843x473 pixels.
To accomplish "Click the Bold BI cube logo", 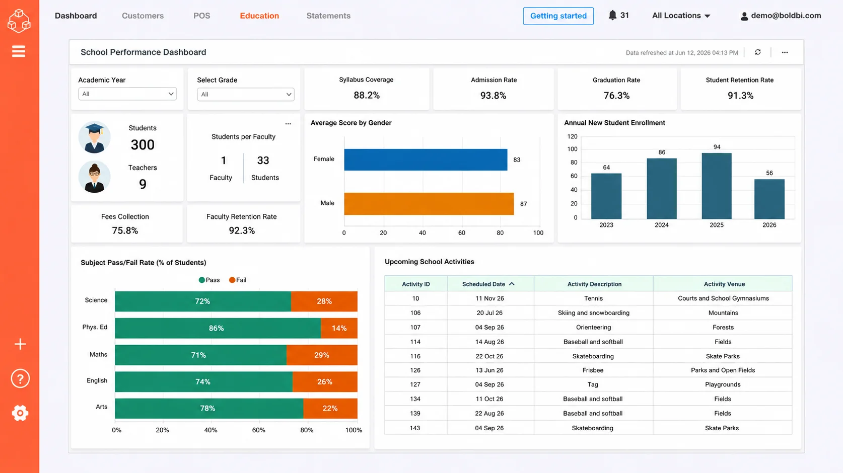I will pyautogui.click(x=19, y=21).
